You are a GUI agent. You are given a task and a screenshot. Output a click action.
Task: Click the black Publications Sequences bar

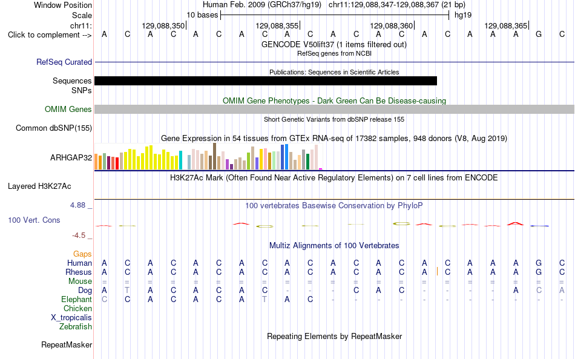tap(266, 81)
